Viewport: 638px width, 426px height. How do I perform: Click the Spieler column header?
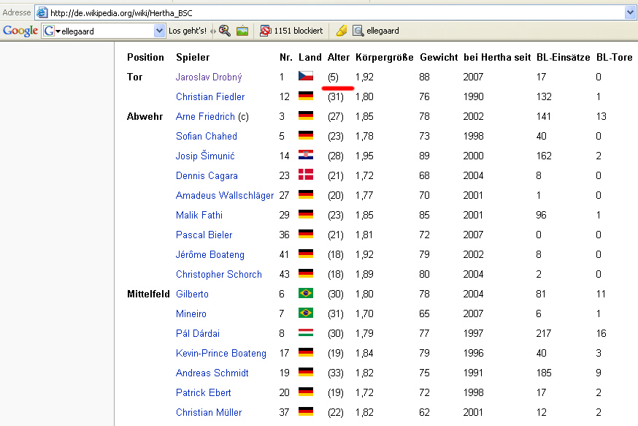pyautogui.click(x=193, y=58)
